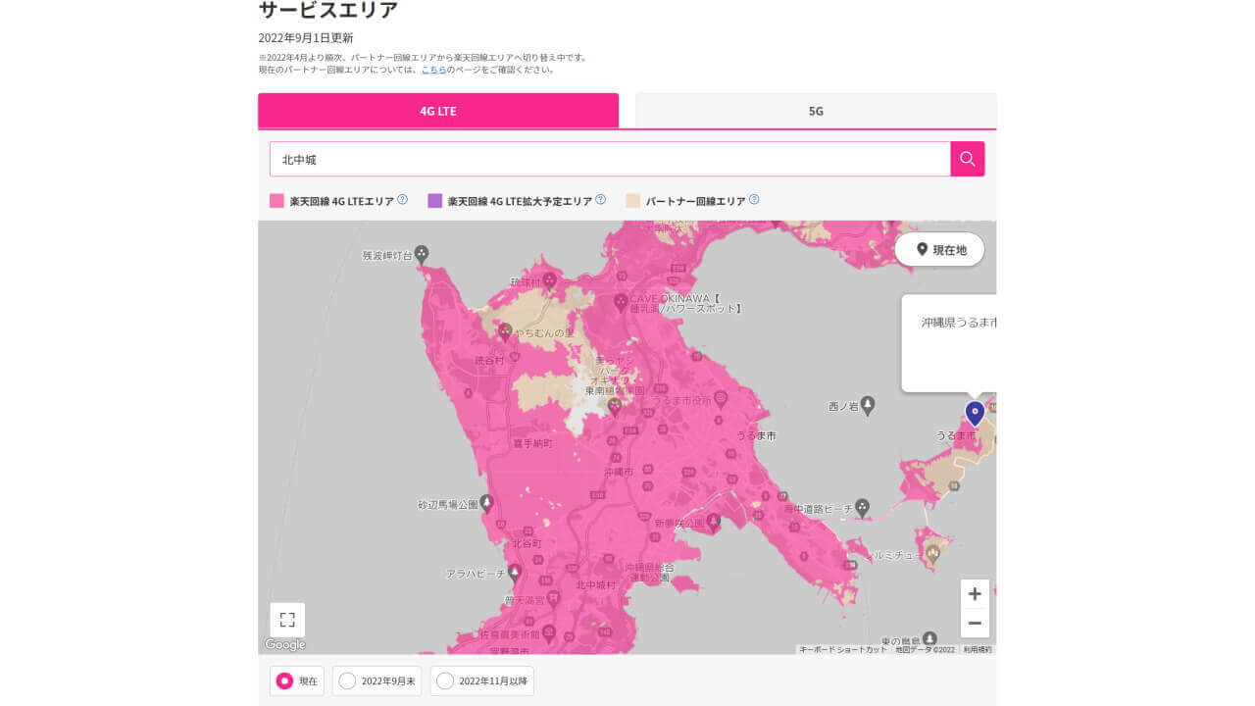The image size is (1255, 706).
Task: Toggle fullscreen map view
Action: click(286, 619)
